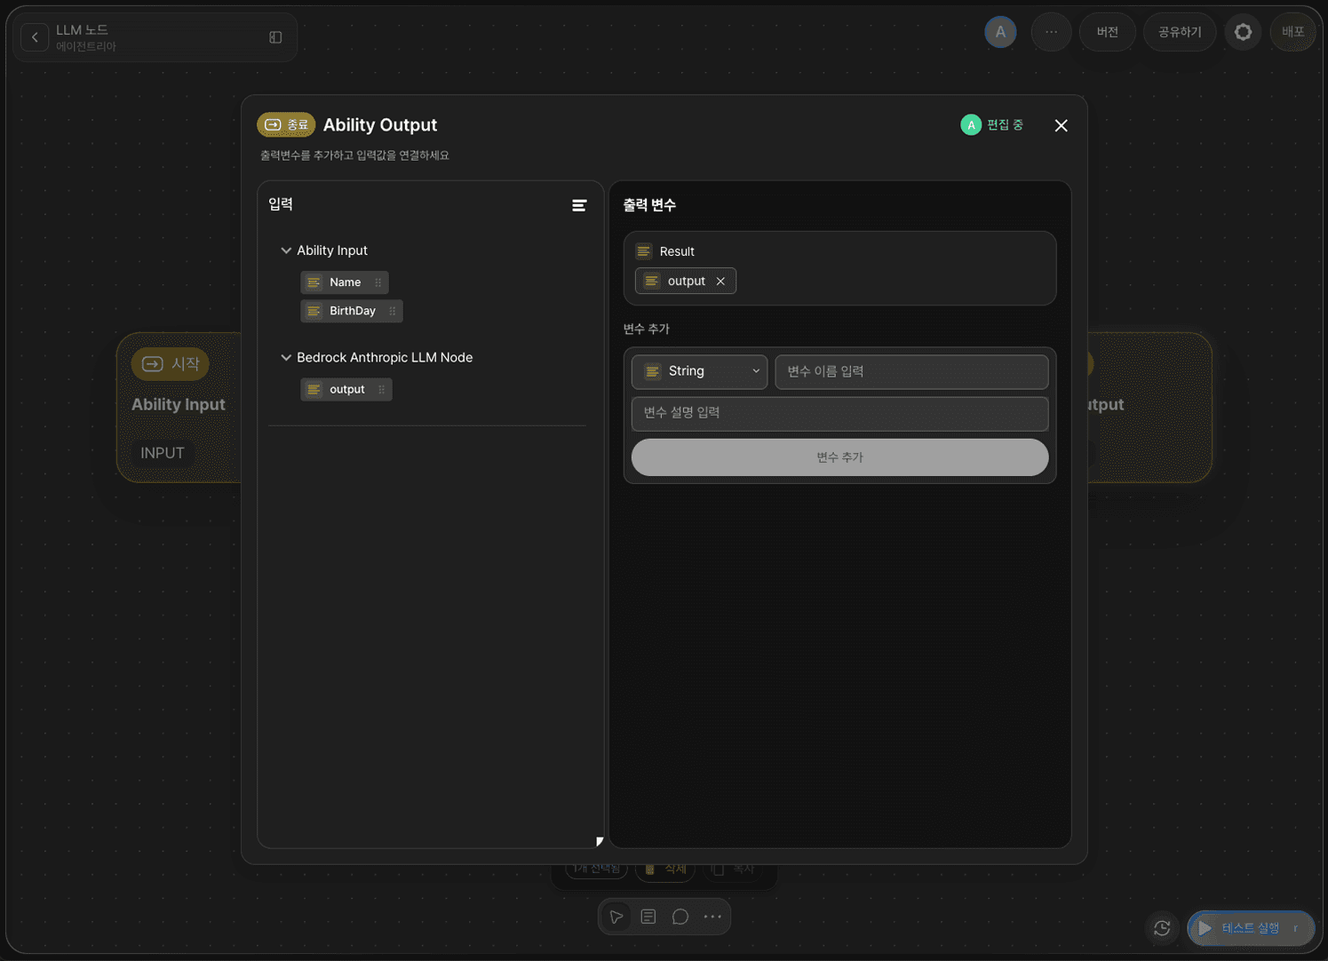Select the pointer tool in bottom toolbar

(616, 917)
